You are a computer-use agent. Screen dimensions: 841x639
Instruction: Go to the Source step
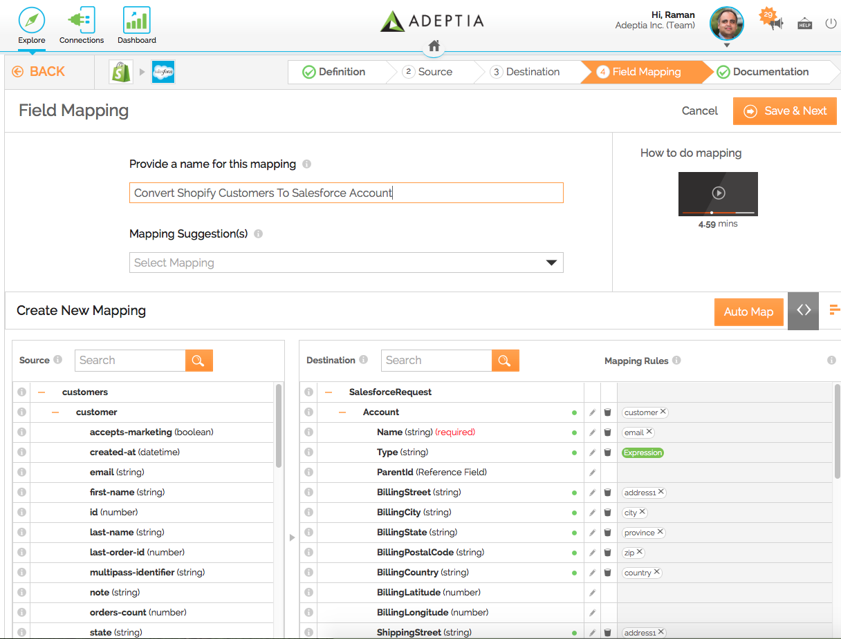coord(436,71)
